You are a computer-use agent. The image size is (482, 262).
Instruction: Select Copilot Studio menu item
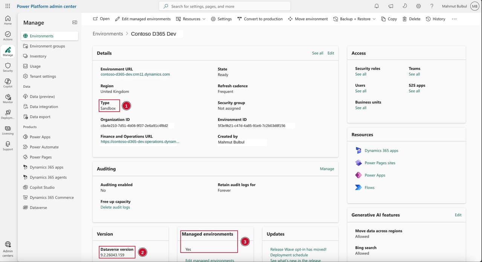[x=50, y=187]
